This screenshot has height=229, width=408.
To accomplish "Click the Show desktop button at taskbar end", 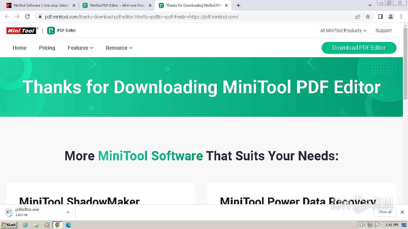I will coord(404,225).
